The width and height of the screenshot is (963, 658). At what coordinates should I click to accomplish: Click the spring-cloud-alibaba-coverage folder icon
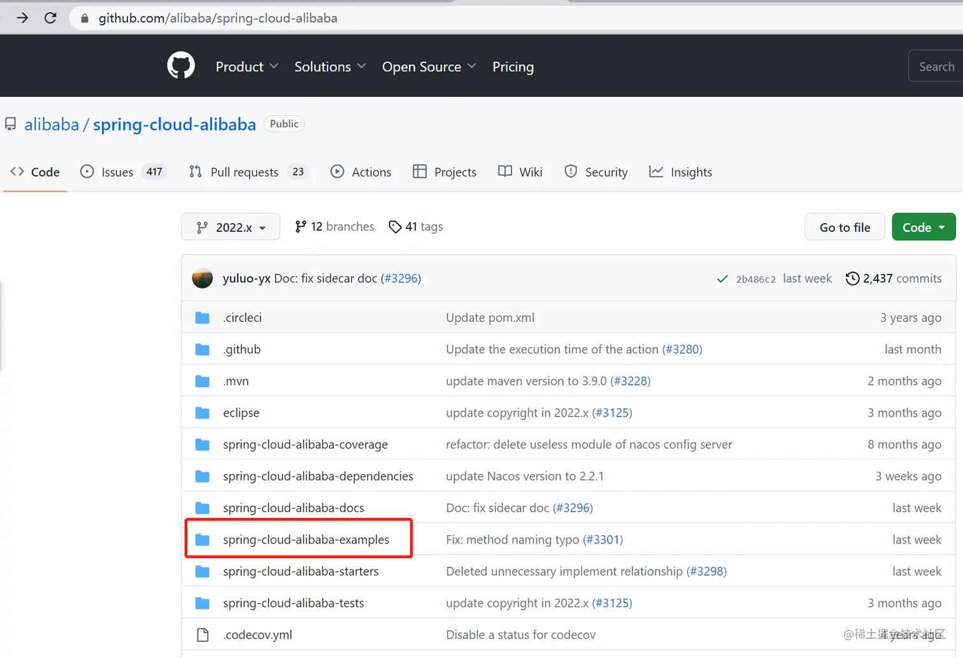pyautogui.click(x=203, y=445)
